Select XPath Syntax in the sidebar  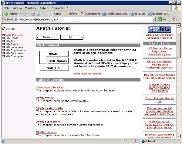pos(11,44)
